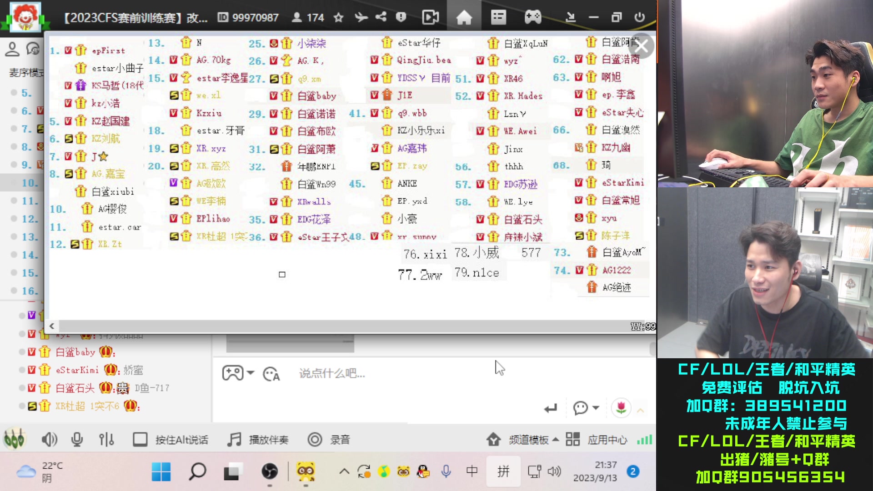Open the Windows pinyin input method indicator
Screen dimensions: 873x491
(503, 471)
